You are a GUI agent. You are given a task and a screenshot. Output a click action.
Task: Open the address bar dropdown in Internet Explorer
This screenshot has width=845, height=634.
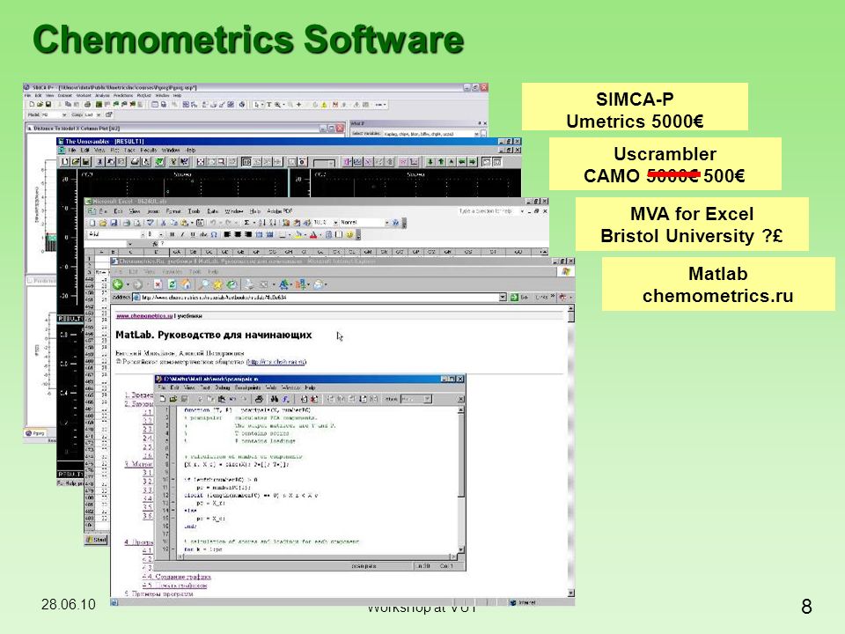(x=503, y=297)
